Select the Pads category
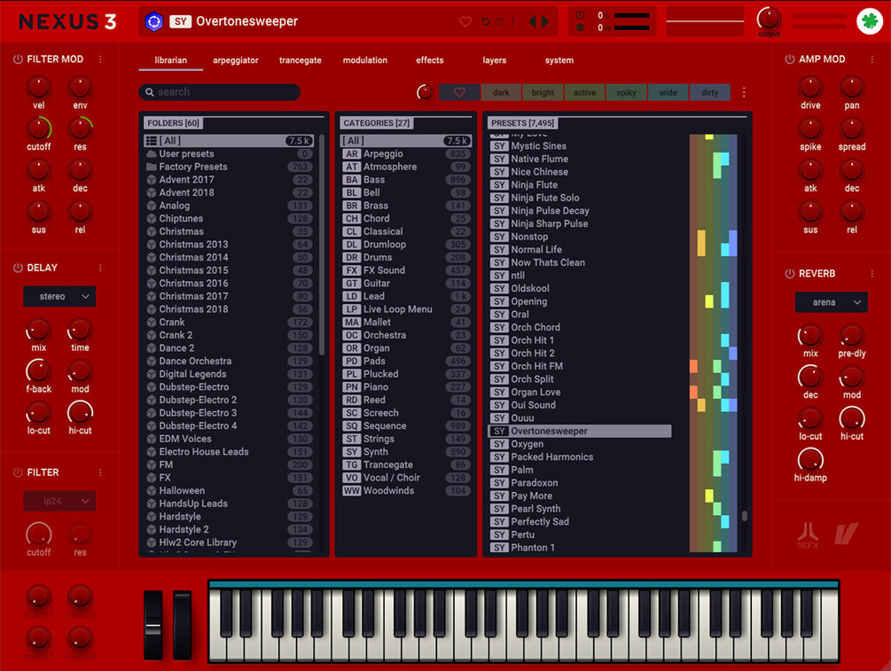Screen dimensions: 891x671 (x=406, y=361)
